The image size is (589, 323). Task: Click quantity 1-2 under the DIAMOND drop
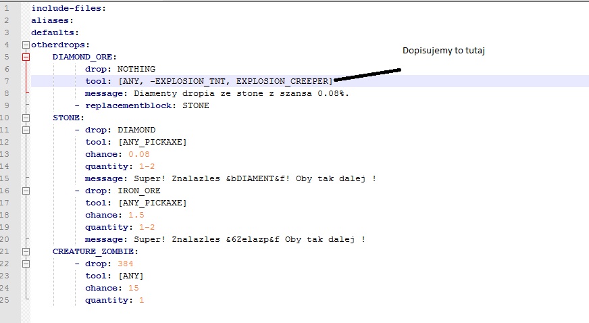[x=147, y=166]
